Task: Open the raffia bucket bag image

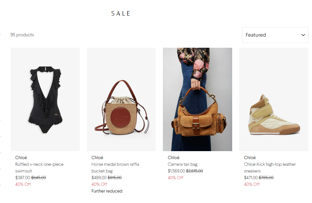Action: coord(121,99)
